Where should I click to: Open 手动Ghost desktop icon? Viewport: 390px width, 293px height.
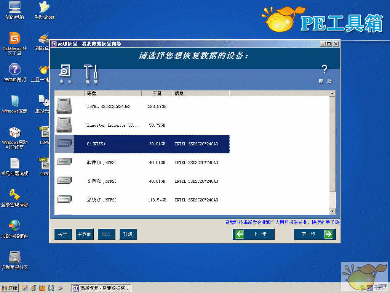pos(44,10)
